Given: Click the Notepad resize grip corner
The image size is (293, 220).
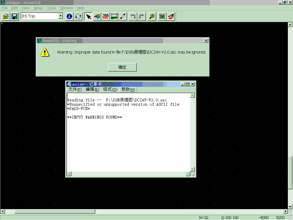Looking at the screenshot, I should pos(193,174).
